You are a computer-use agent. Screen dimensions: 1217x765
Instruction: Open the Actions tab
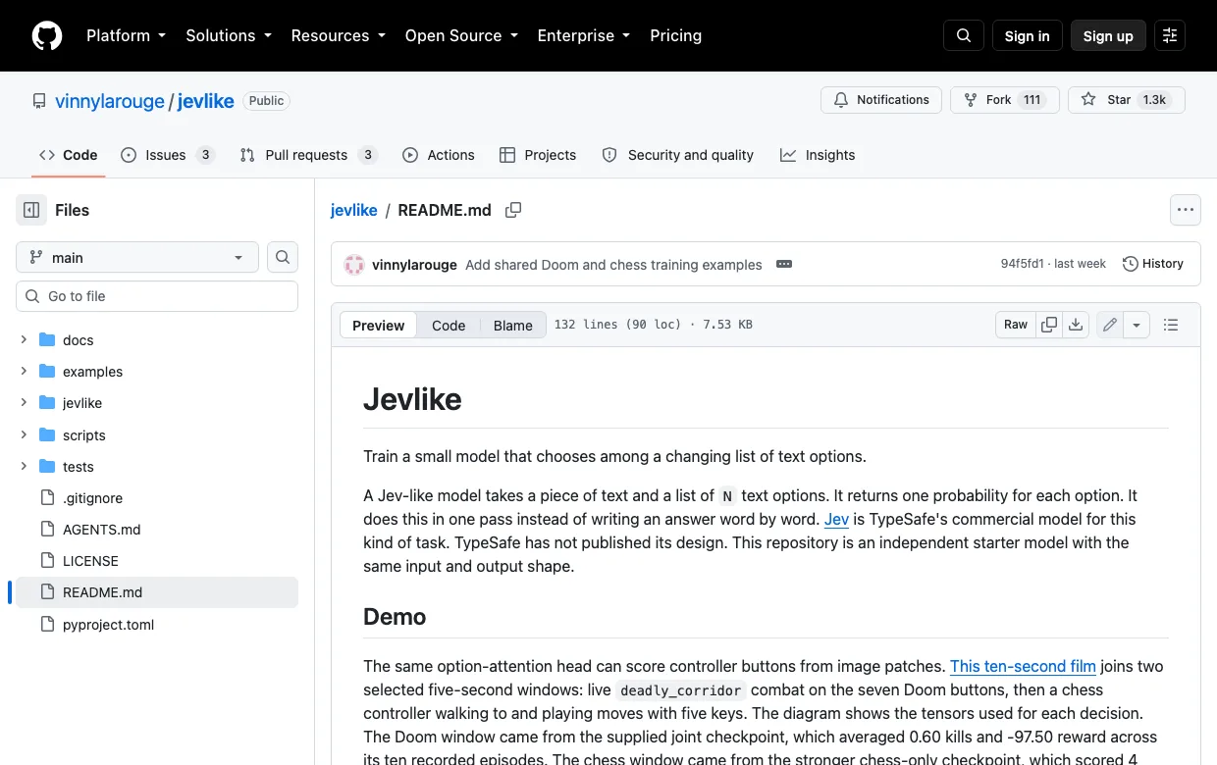439,155
